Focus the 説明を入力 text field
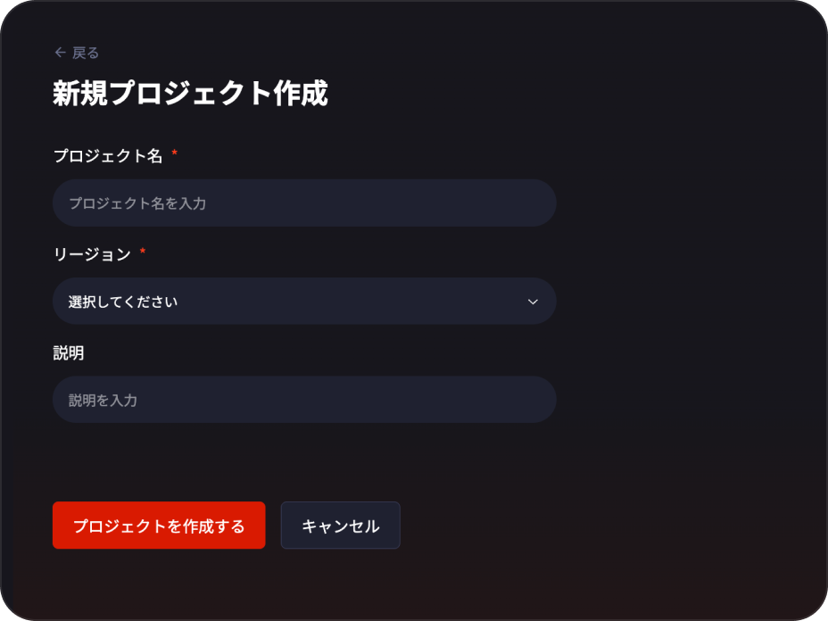 click(x=303, y=399)
